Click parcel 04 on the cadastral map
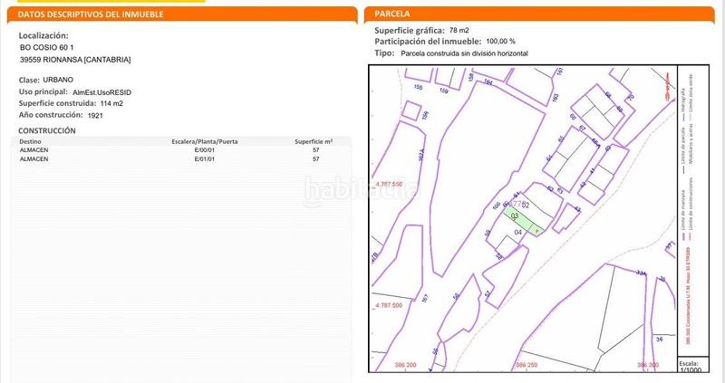725x383 pixels. coord(517,233)
